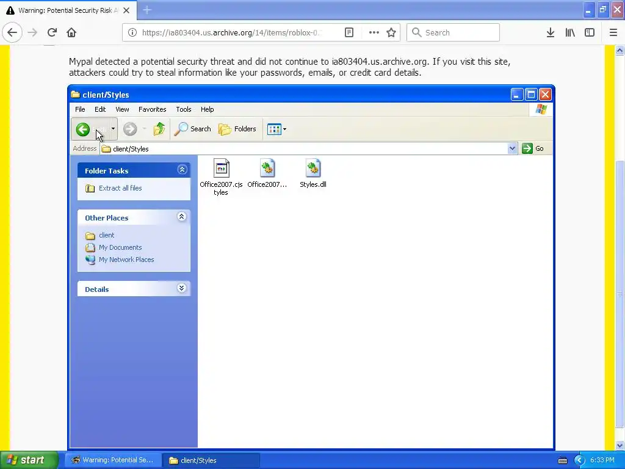The width and height of the screenshot is (625, 469).
Task: Maximize the client/Styles Explorer window
Action: point(531,95)
